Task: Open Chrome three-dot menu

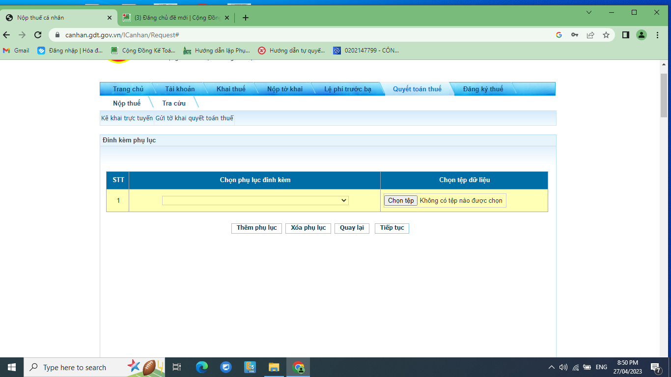Action: (x=658, y=35)
